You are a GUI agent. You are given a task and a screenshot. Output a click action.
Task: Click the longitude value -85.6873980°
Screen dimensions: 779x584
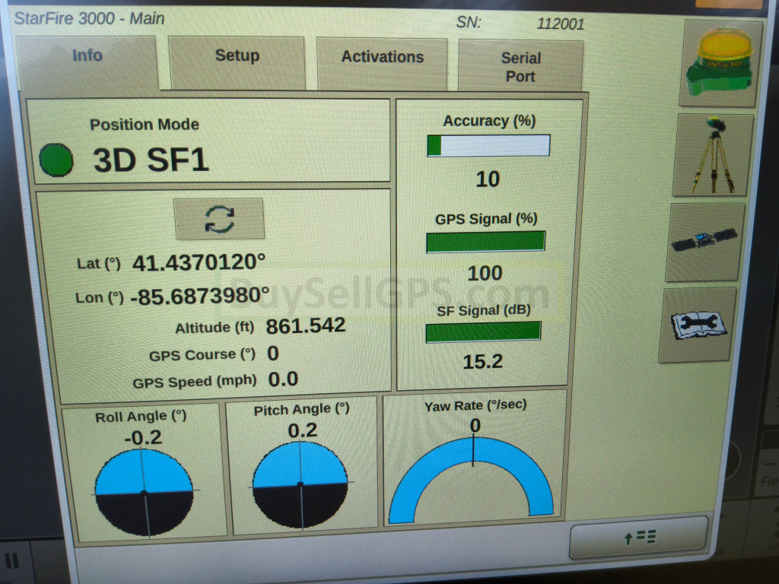point(200,296)
